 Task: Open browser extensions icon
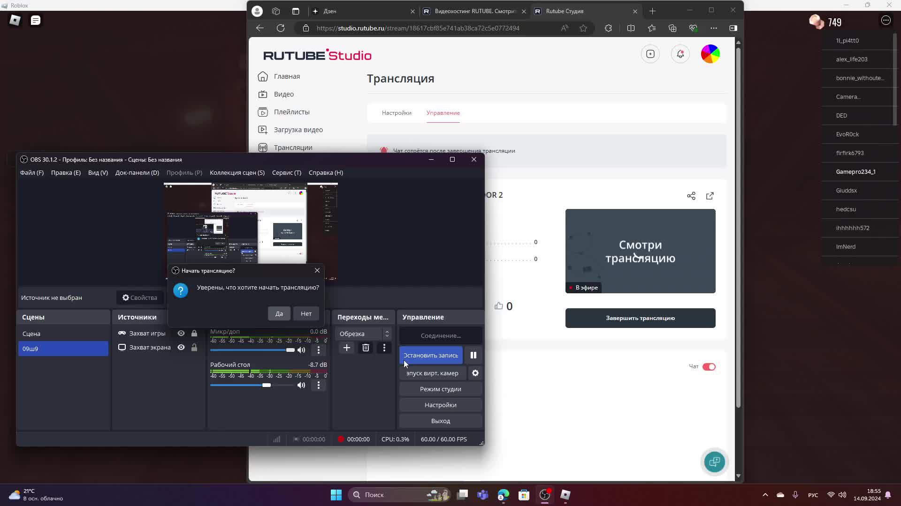click(608, 28)
